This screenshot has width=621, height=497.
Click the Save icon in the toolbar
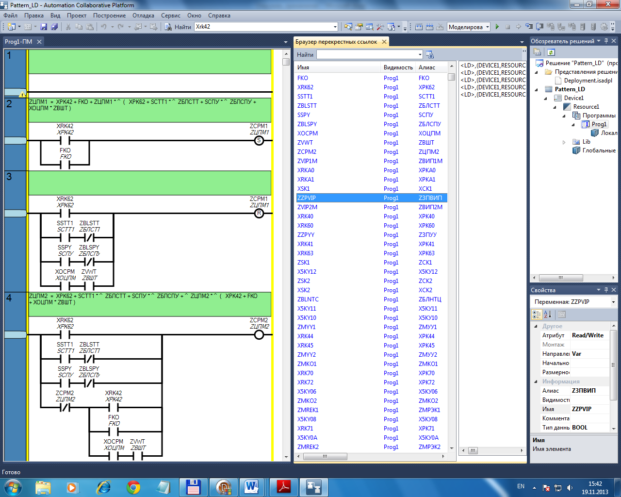pyautogui.click(x=44, y=27)
